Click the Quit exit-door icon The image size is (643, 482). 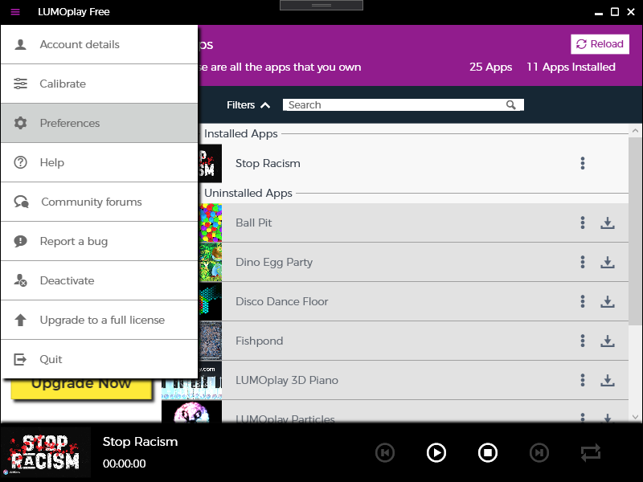(x=20, y=359)
